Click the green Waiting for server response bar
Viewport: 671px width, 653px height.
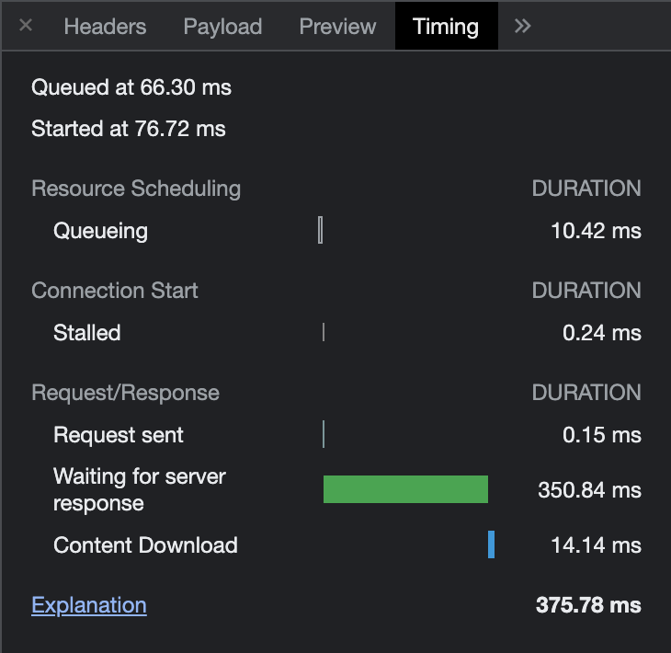(x=405, y=489)
